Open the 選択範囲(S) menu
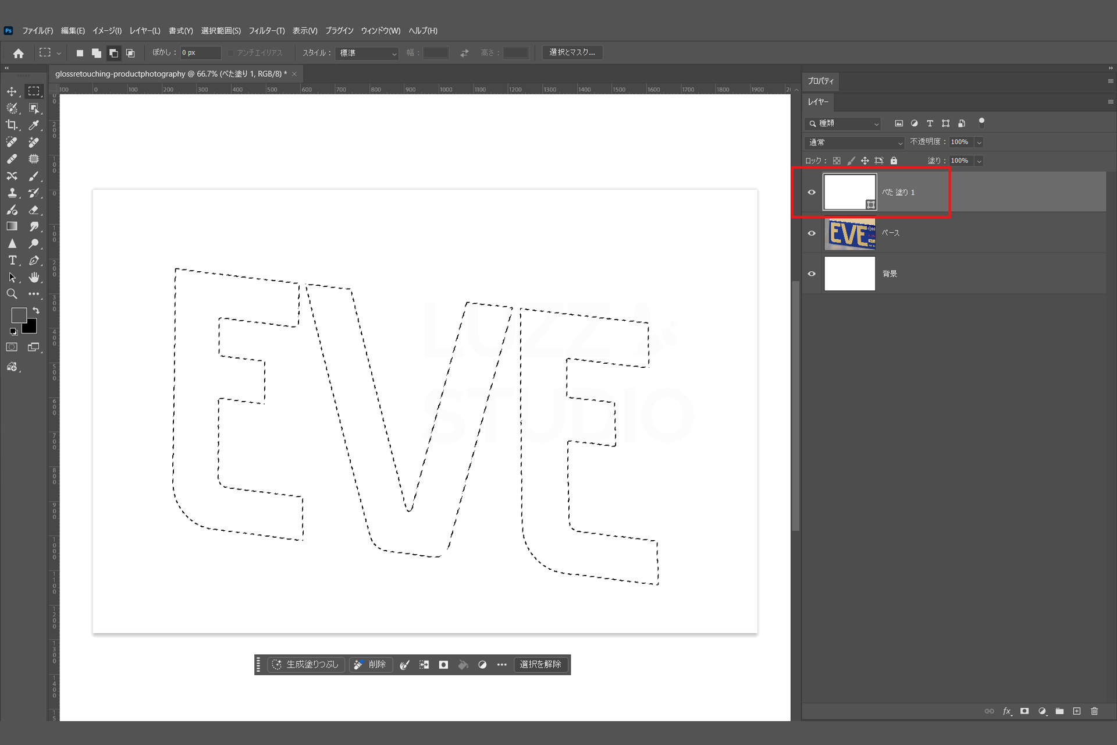 220,31
